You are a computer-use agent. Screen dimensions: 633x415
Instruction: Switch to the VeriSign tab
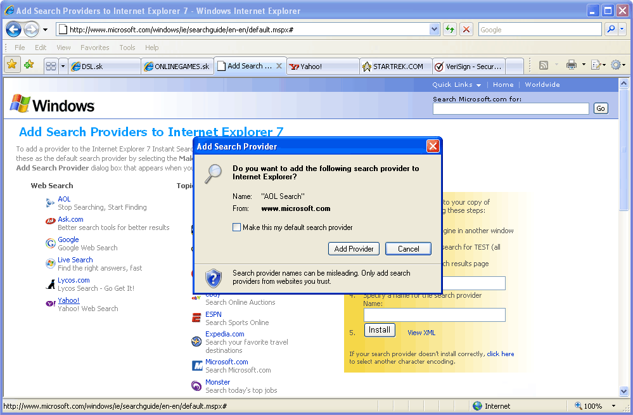pyautogui.click(x=468, y=66)
